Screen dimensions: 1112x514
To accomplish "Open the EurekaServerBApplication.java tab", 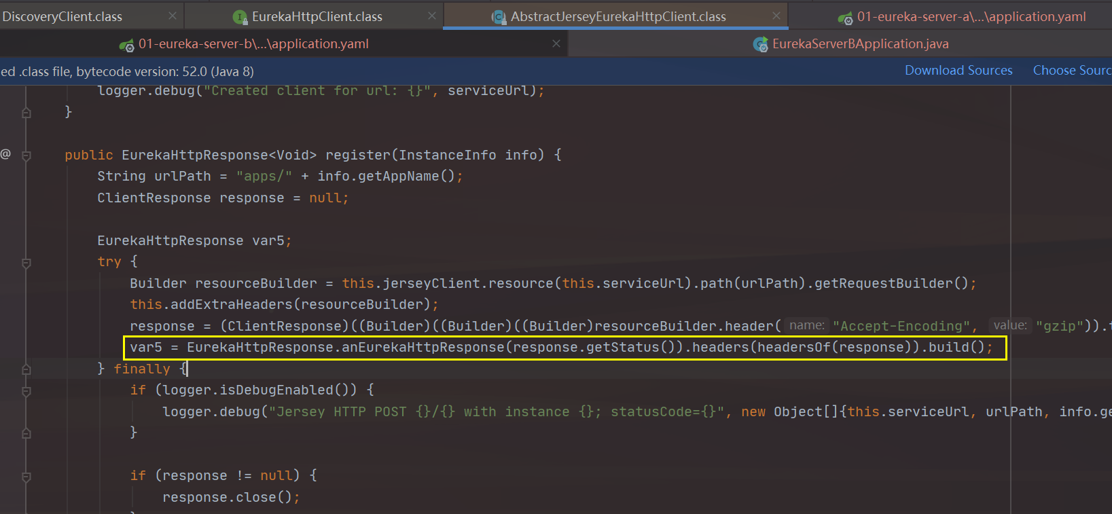I will click(x=860, y=43).
